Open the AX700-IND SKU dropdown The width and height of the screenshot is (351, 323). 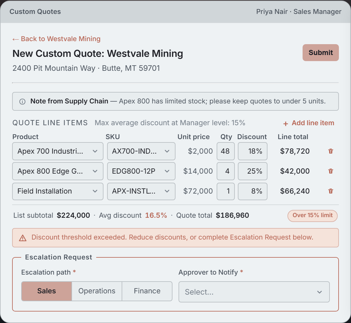[141, 151]
